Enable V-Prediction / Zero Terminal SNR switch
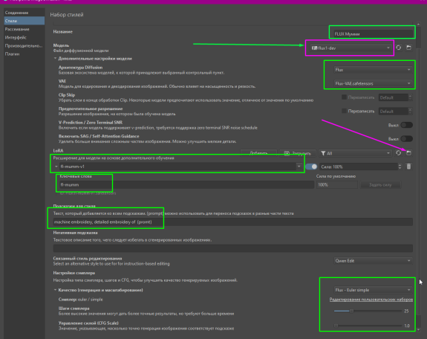Screen dimensions: 427x339 point(406,125)
